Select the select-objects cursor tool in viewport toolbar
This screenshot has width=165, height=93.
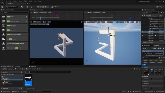(x=117, y=22)
